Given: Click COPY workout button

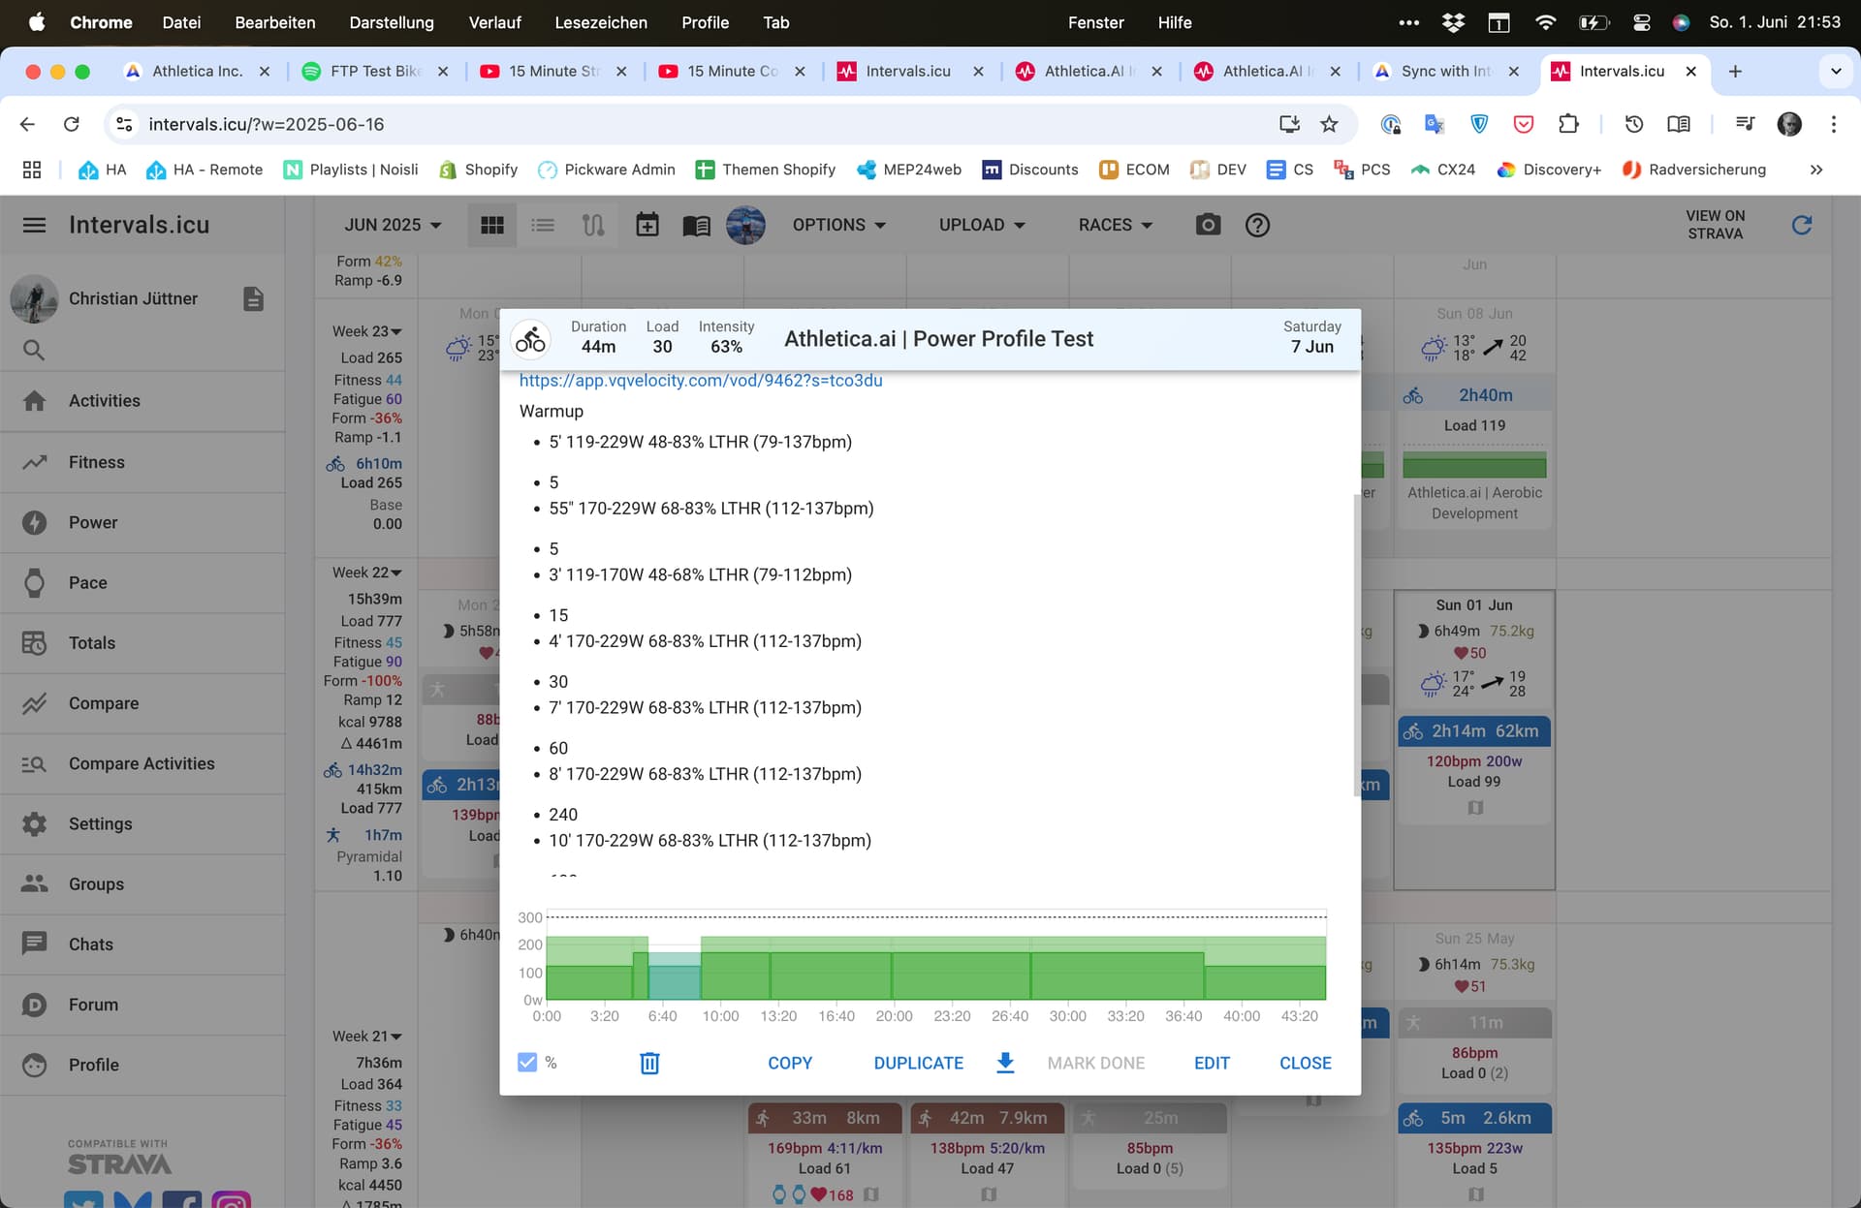Looking at the screenshot, I should 790,1063.
